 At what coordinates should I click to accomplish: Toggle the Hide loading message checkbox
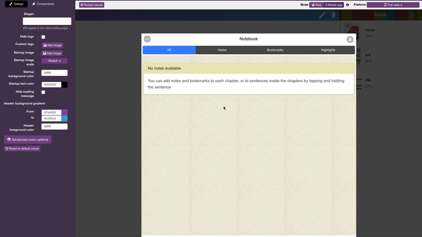coord(43,92)
